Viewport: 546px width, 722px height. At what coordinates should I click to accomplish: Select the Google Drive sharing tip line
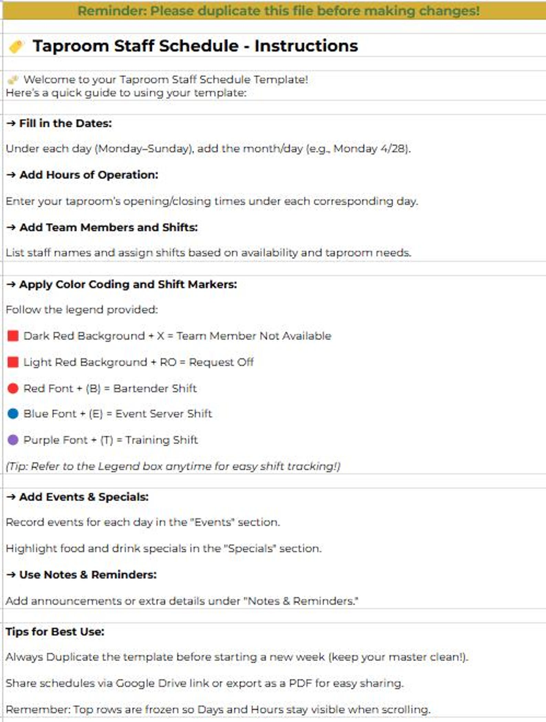click(x=204, y=683)
